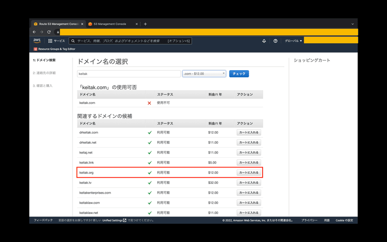The height and width of the screenshot is (242, 387).
Task: Click the ドメイン名の選択 heading
Action: (103, 61)
